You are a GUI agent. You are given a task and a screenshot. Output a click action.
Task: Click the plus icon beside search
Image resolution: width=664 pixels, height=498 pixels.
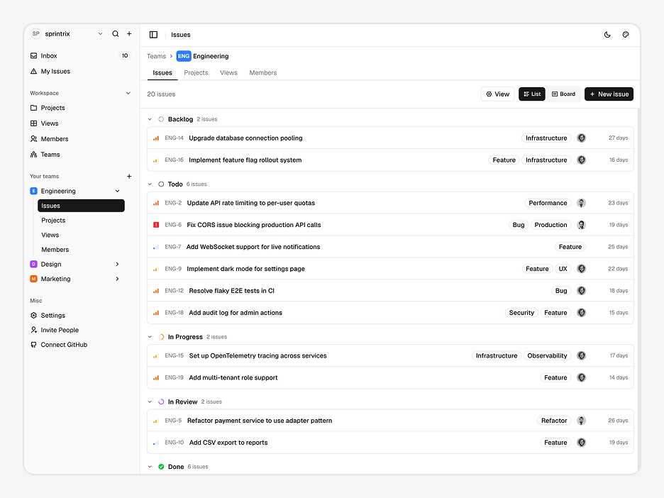[129, 34]
